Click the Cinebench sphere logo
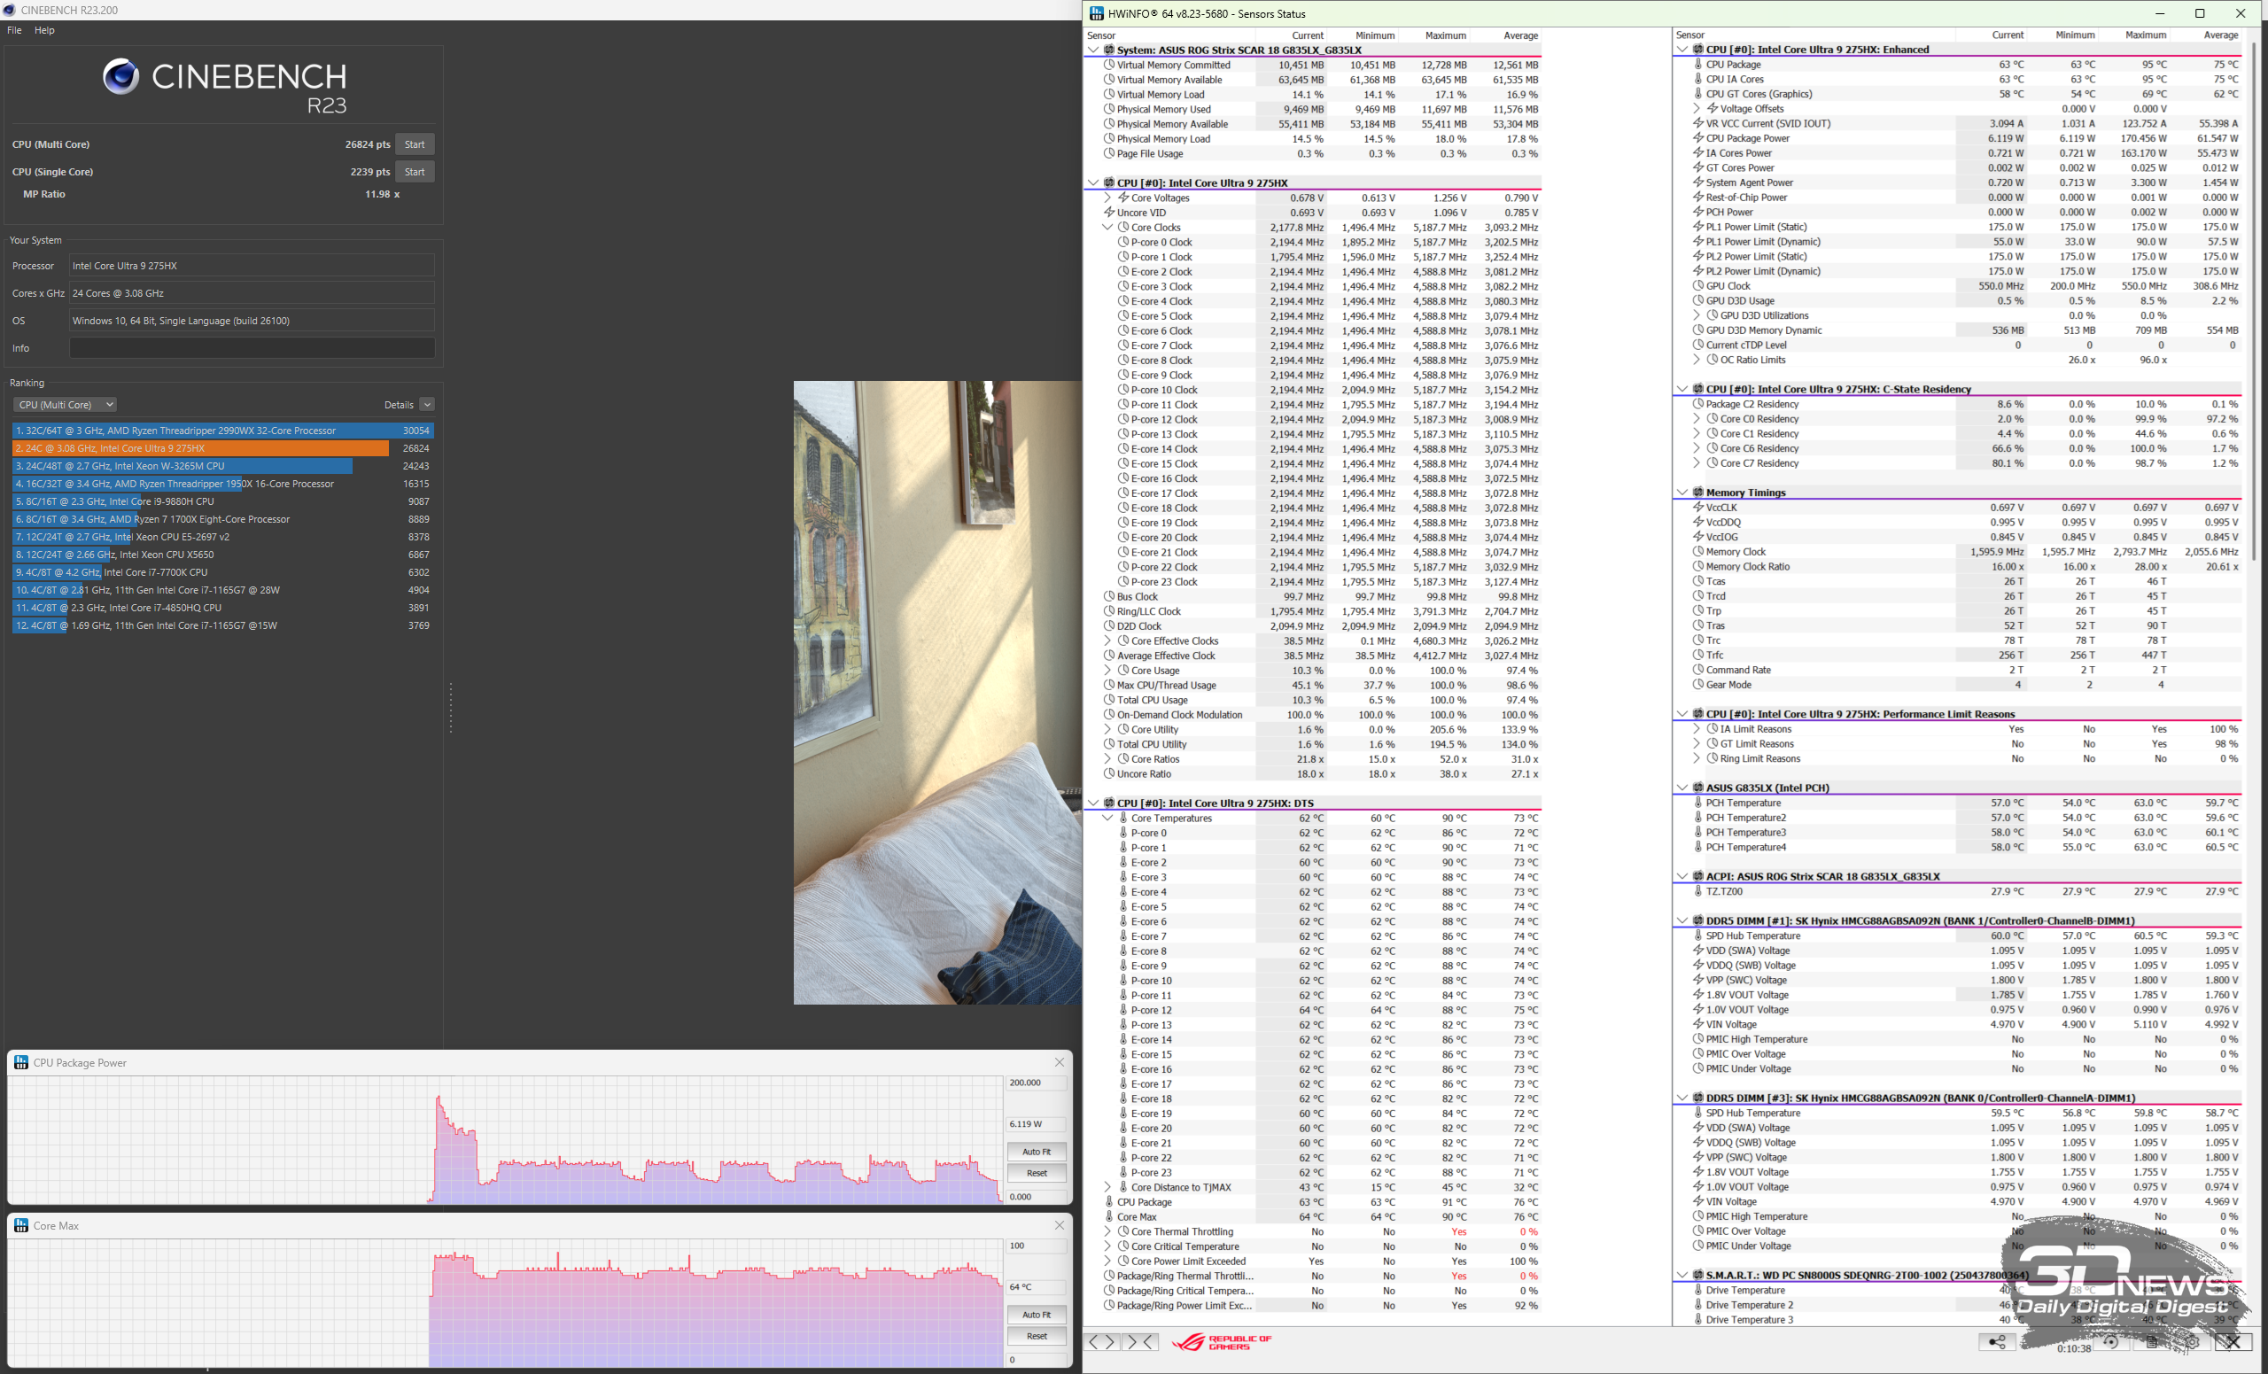 [x=120, y=76]
